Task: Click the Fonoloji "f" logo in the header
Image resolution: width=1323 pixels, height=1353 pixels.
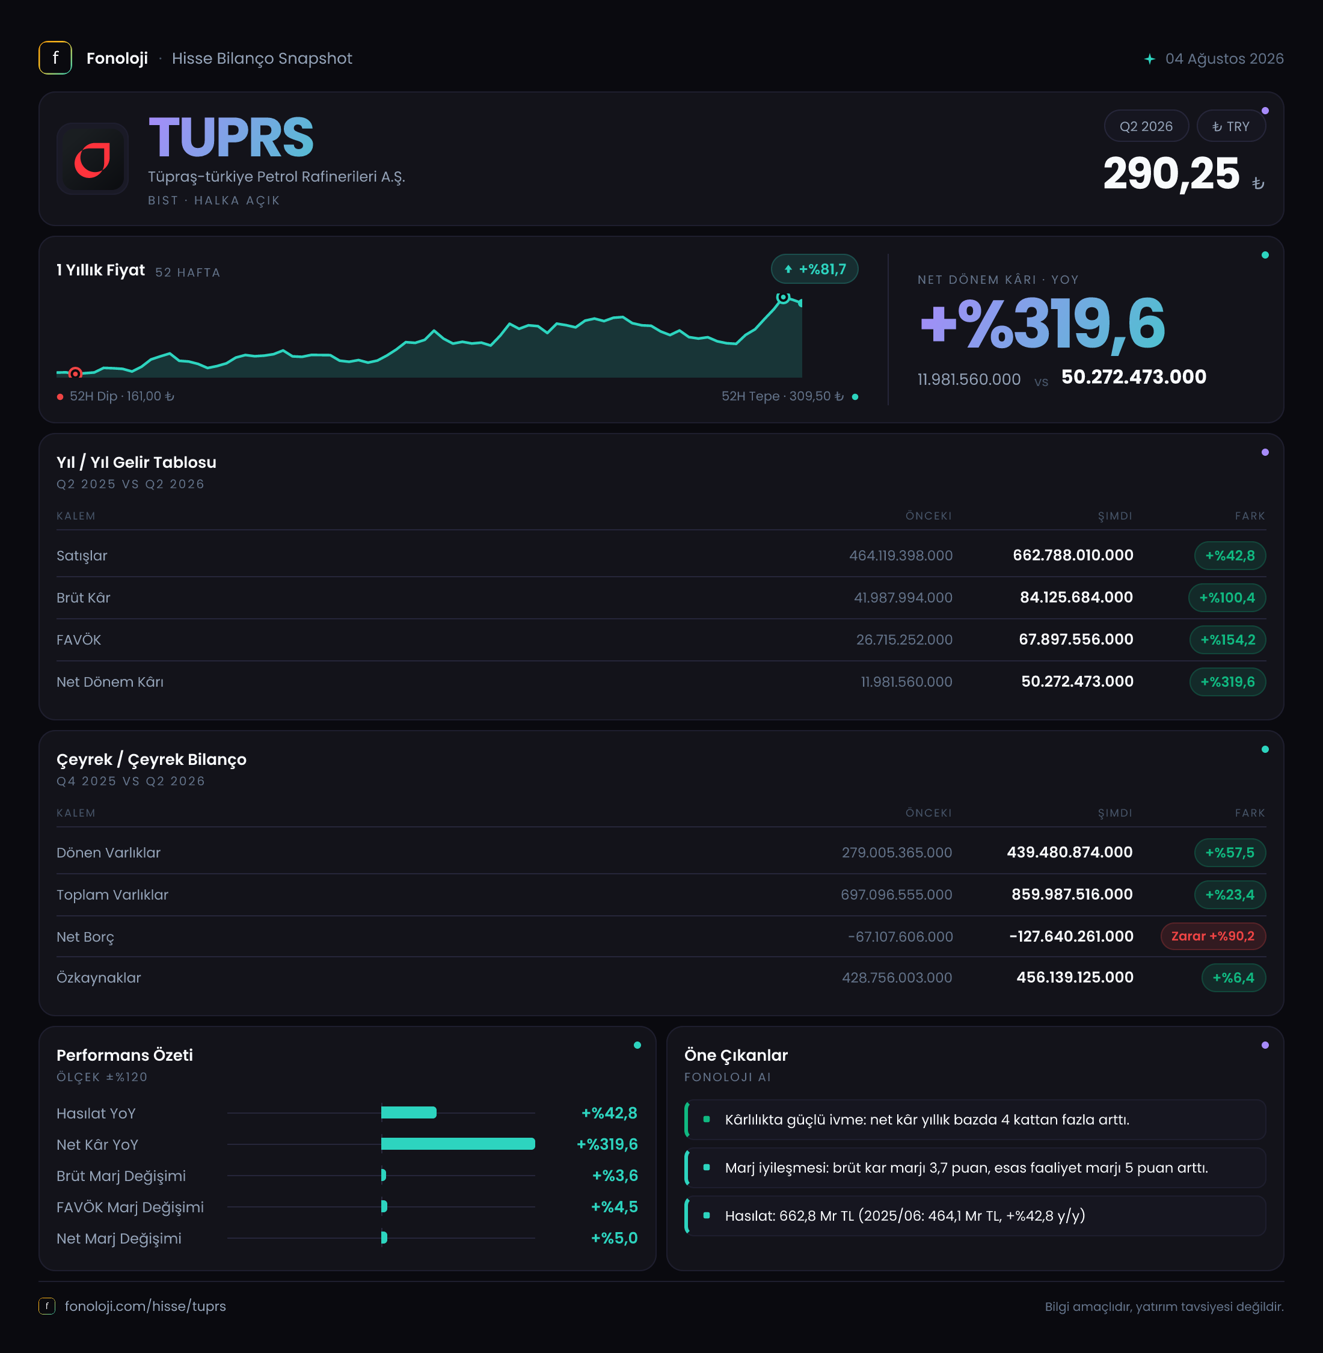Action: pyautogui.click(x=55, y=58)
